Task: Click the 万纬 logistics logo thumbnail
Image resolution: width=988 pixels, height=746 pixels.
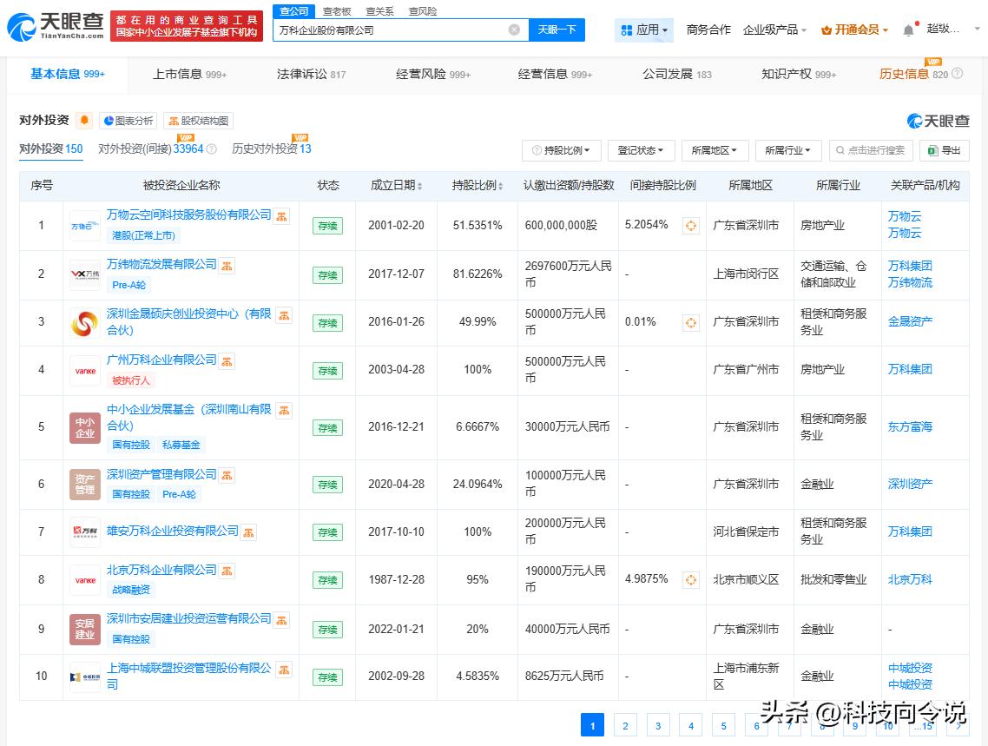Action: click(x=85, y=274)
